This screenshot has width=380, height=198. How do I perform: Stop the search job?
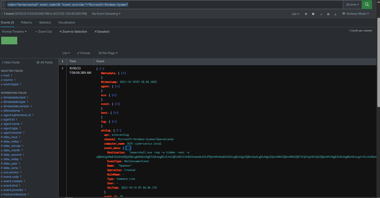coord(313,14)
